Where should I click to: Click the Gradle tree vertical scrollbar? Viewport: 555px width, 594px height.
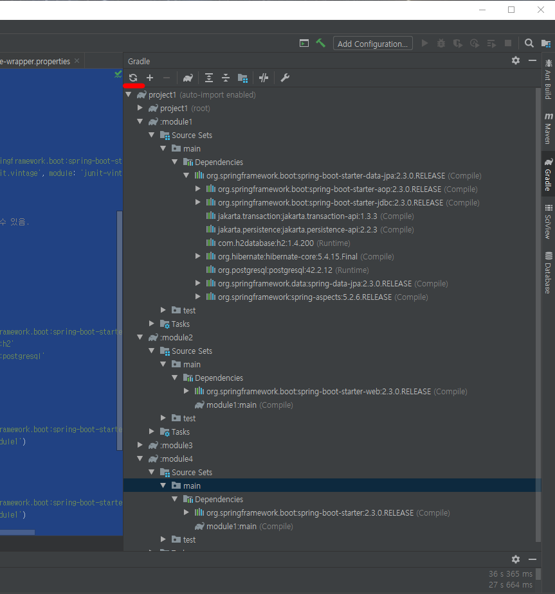pyautogui.click(x=538, y=315)
